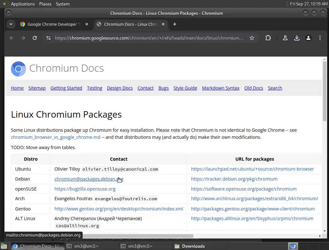Open the Downloads toolbar icon
329x250 pixels.
pyautogui.click(x=297, y=38)
